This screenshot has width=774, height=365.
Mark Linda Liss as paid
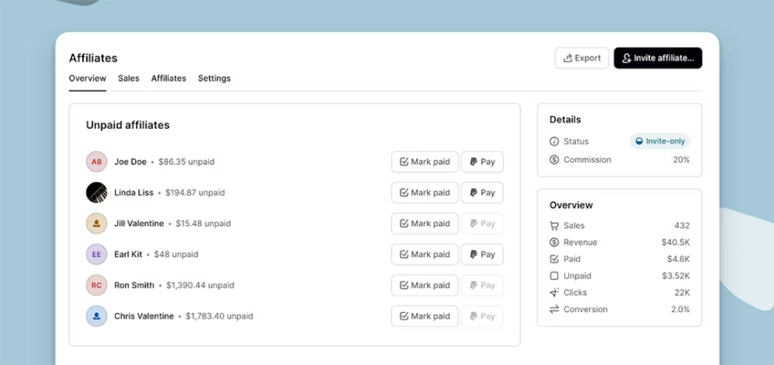[424, 193]
